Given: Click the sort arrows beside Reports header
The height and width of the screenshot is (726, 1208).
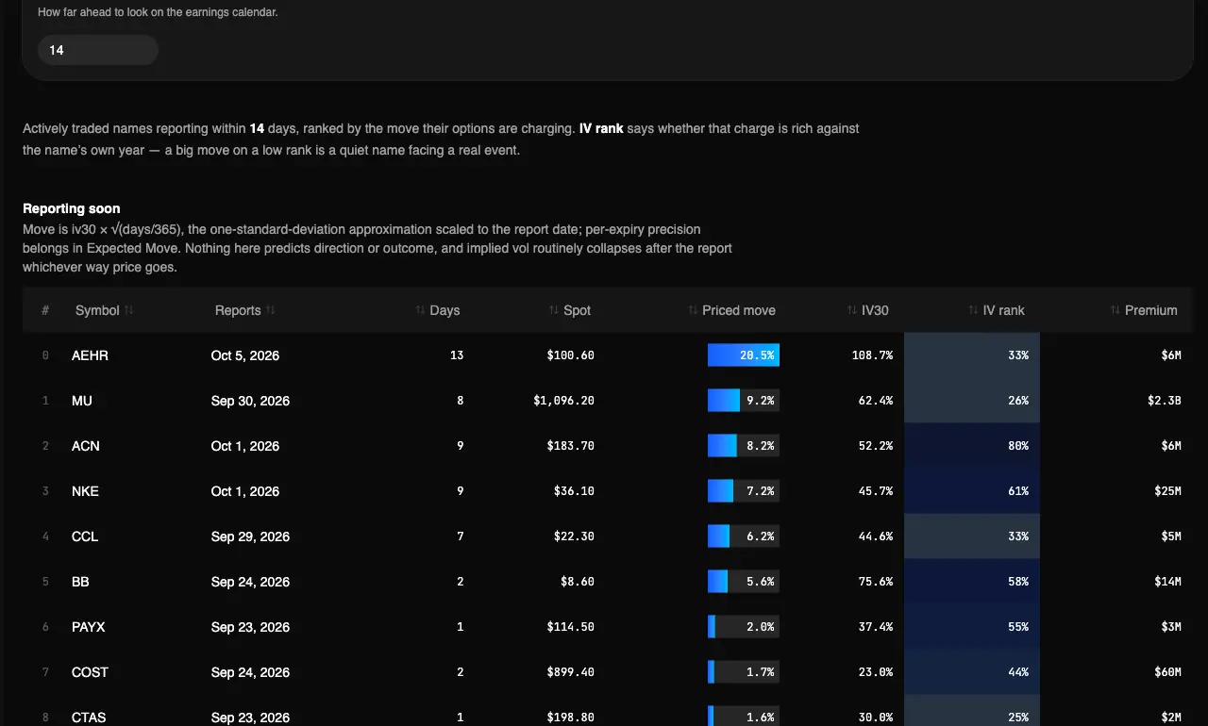Looking at the screenshot, I should click(271, 310).
